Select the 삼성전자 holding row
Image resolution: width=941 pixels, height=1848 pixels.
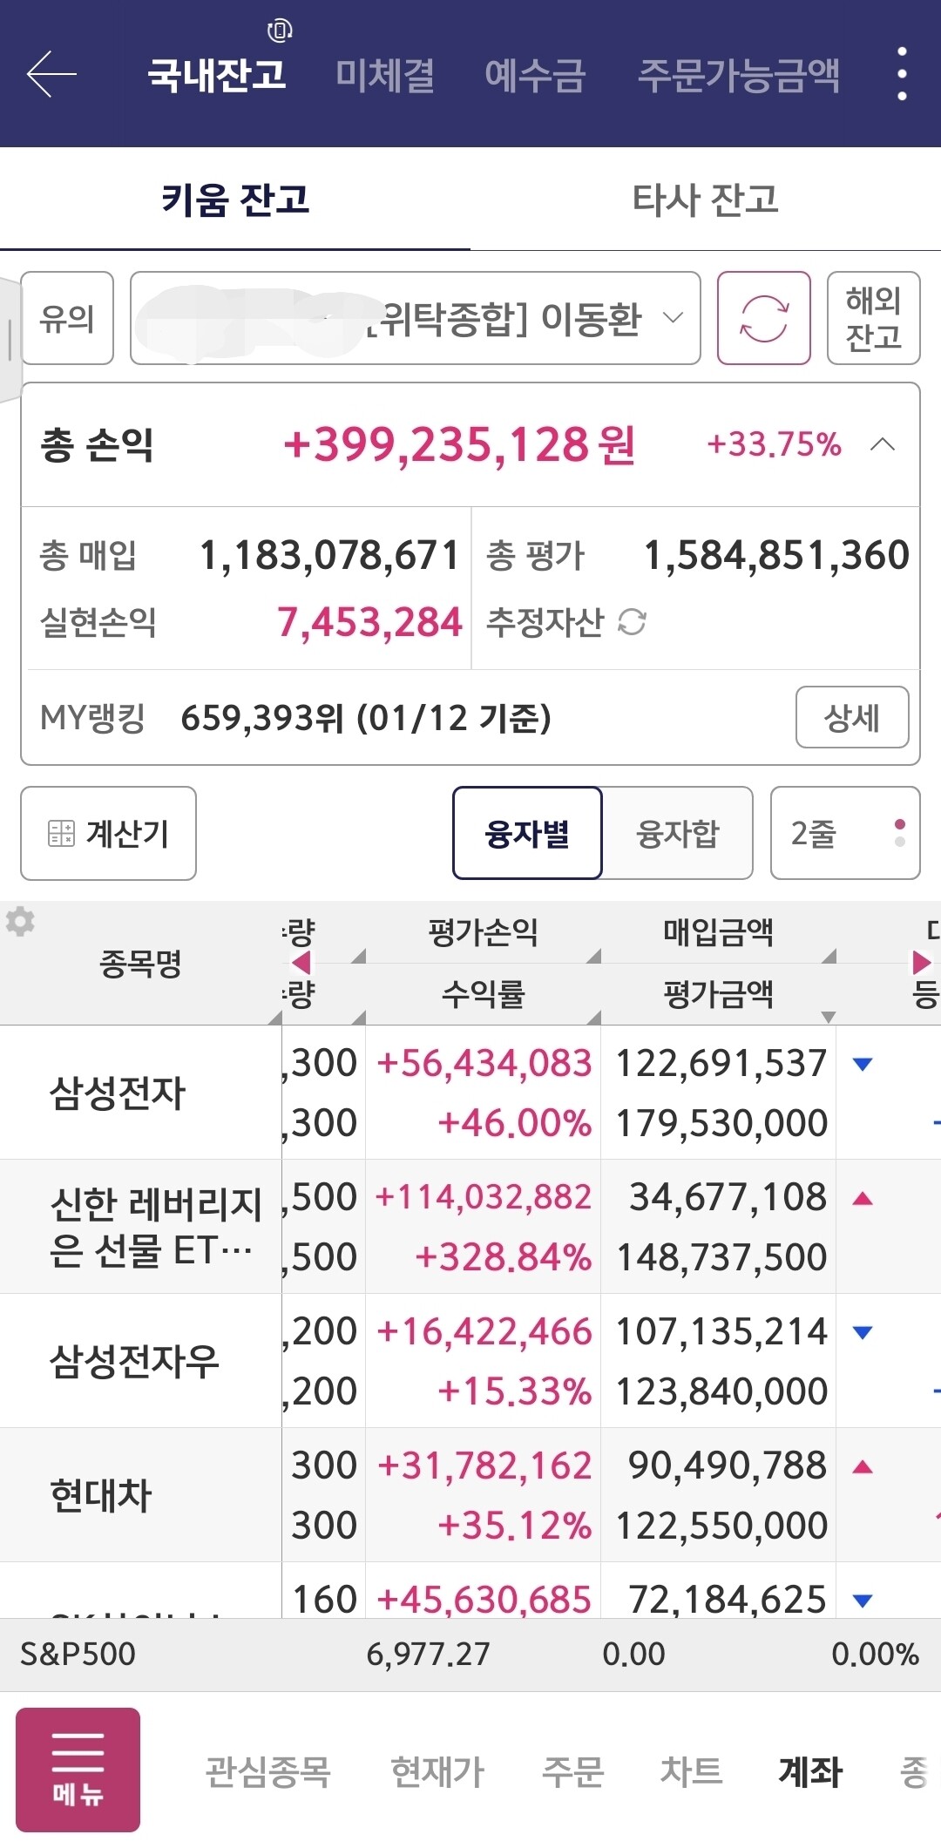(118, 1093)
